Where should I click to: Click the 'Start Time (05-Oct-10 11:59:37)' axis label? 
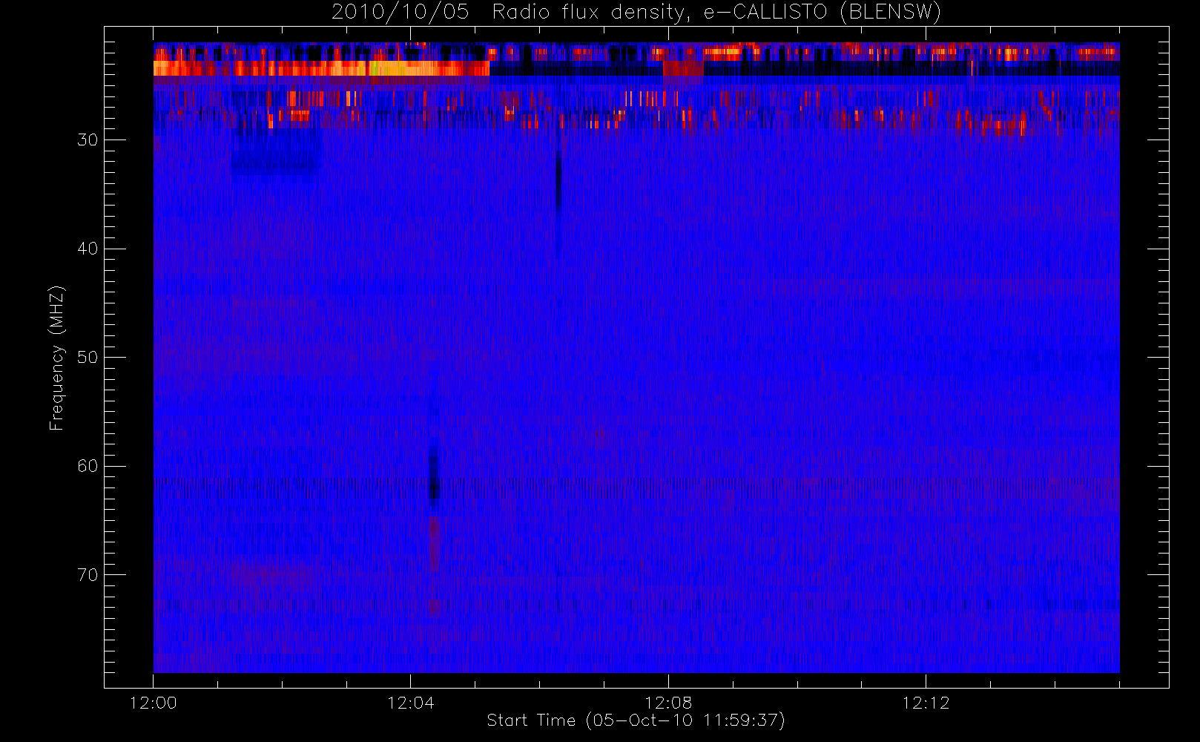(x=636, y=720)
